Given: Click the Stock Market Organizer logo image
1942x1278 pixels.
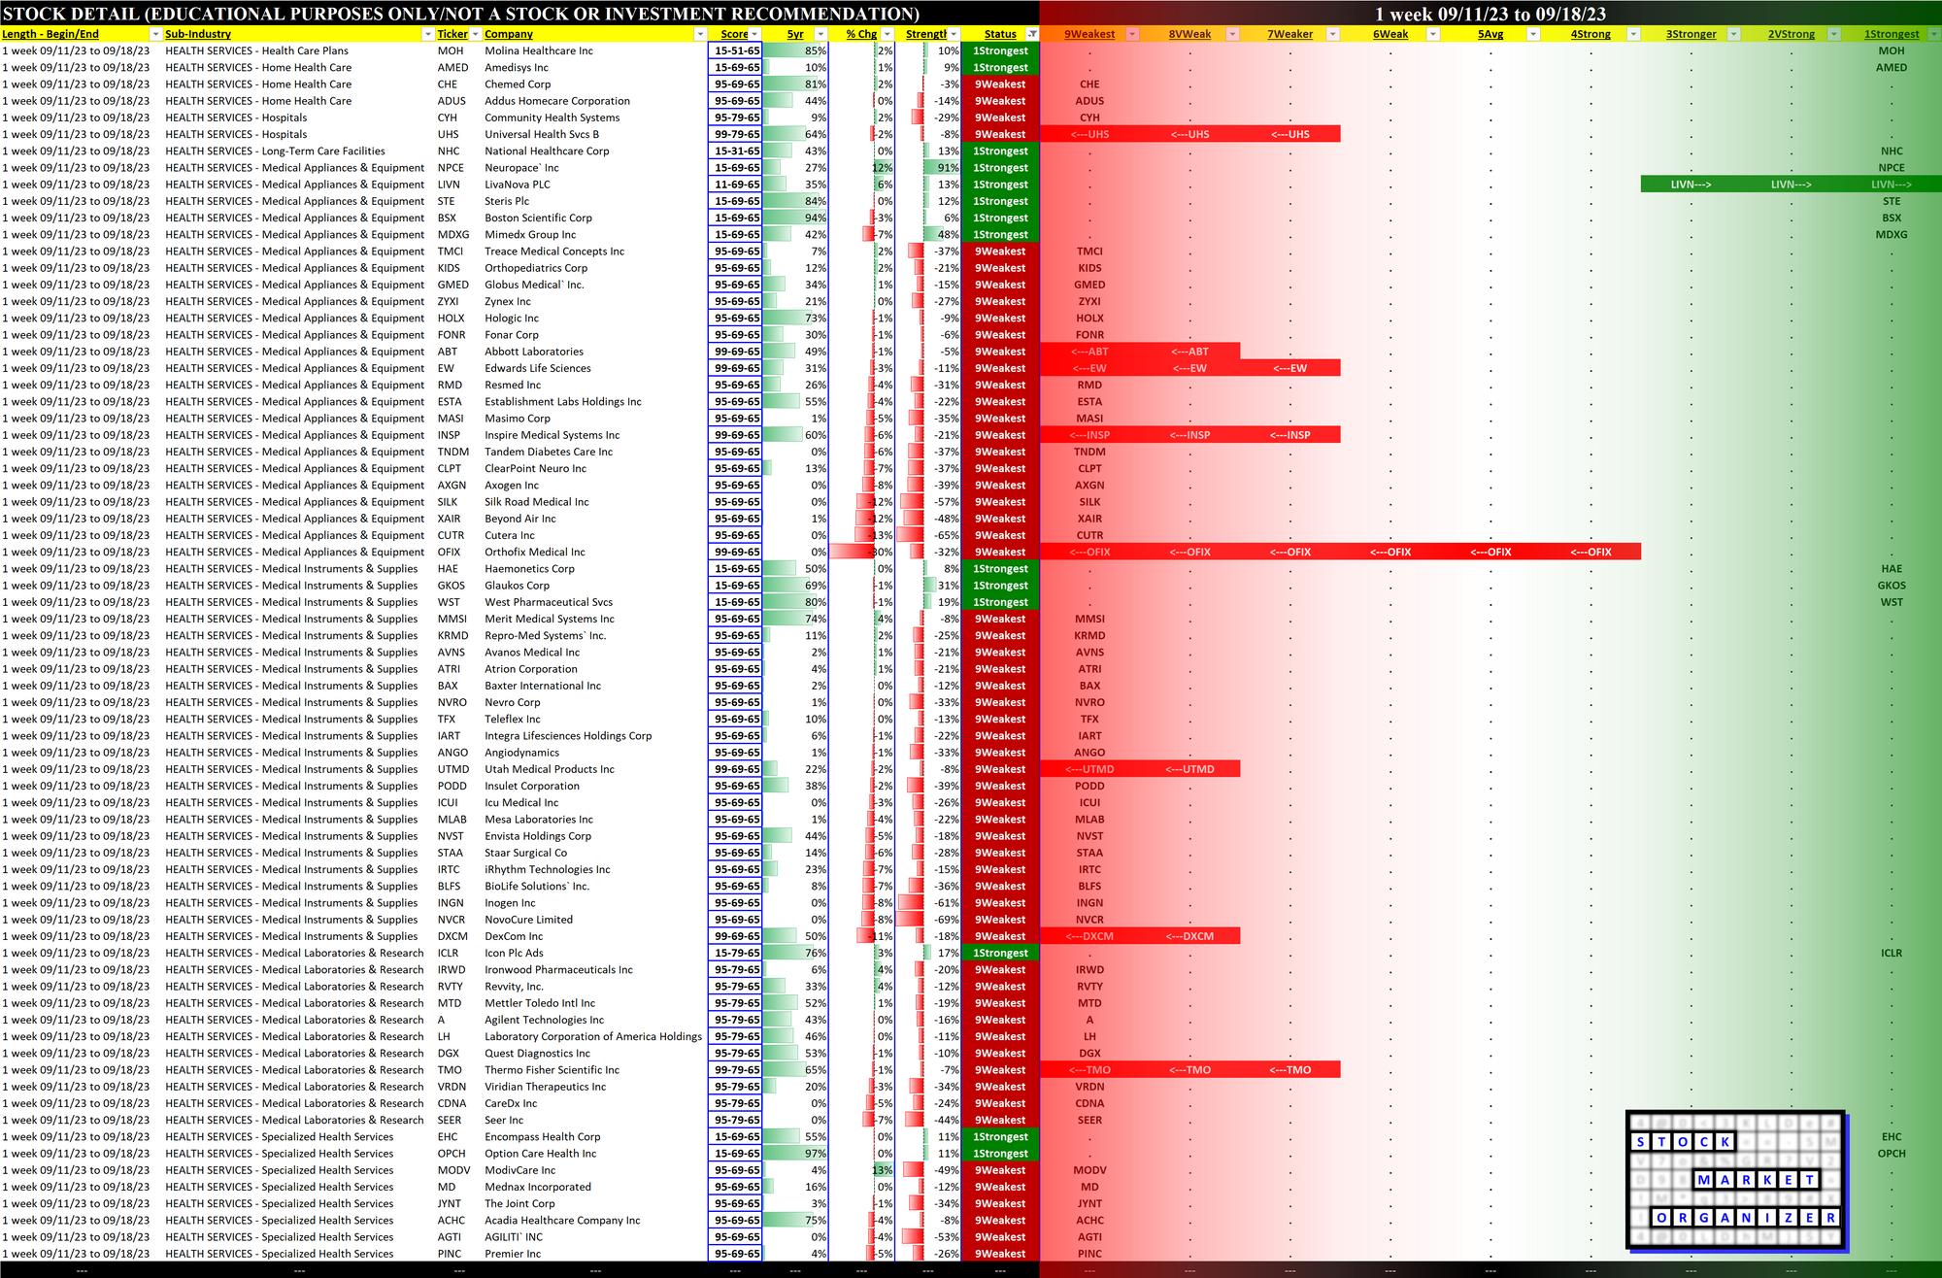Looking at the screenshot, I should pyautogui.click(x=1735, y=1180).
